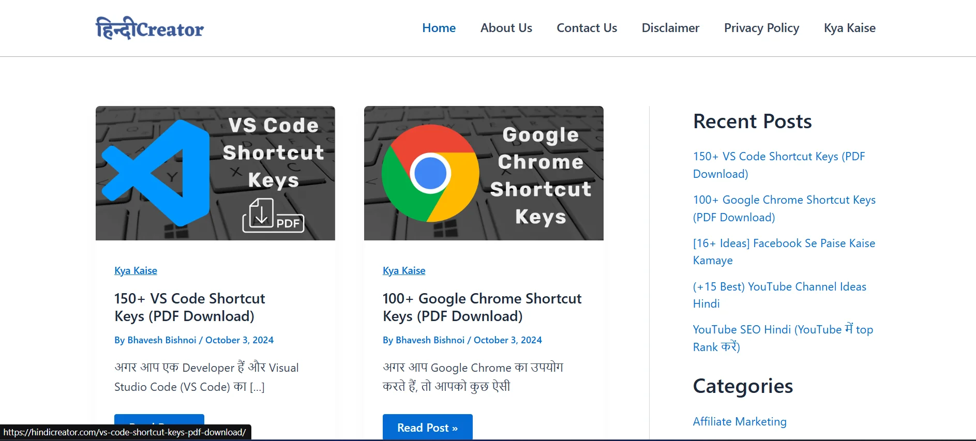This screenshot has height=441, width=976.
Task: Click the excerpt text starting अगर आप Google Chrome
Action: coord(473,377)
